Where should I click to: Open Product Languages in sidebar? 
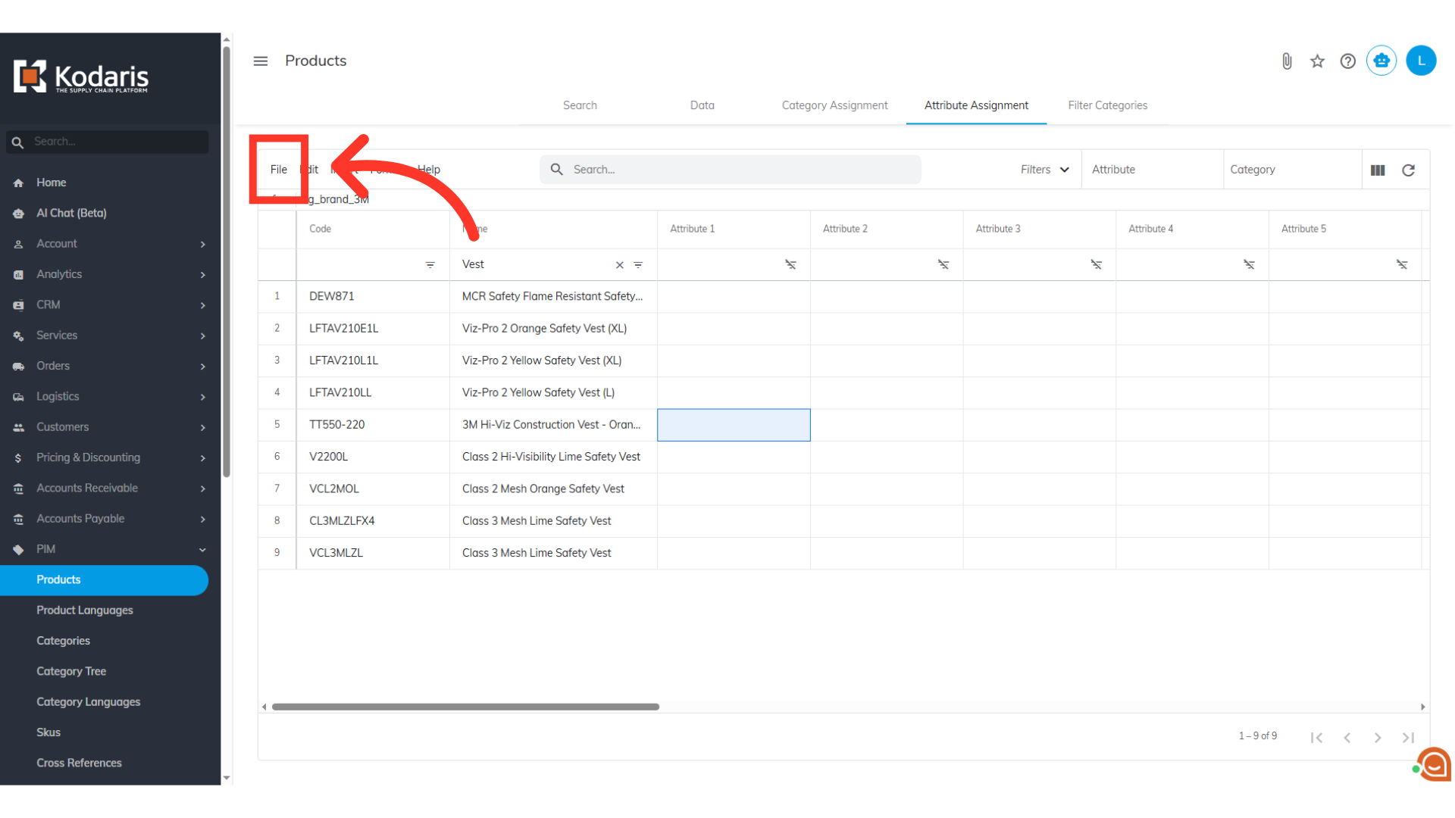pos(85,610)
